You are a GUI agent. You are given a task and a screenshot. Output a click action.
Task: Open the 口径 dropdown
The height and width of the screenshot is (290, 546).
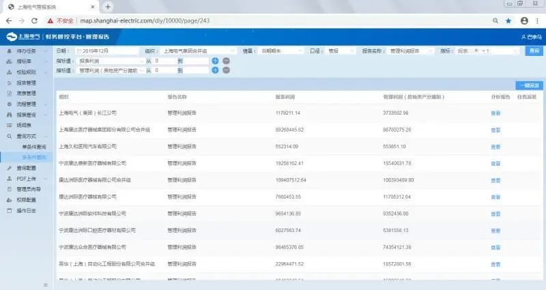tap(341, 50)
